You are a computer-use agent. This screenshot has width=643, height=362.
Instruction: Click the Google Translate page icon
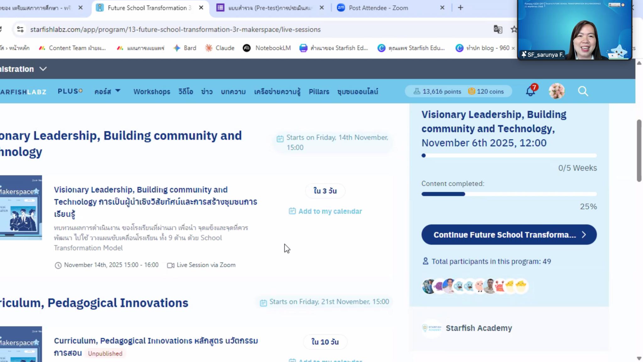click(498, 29)
